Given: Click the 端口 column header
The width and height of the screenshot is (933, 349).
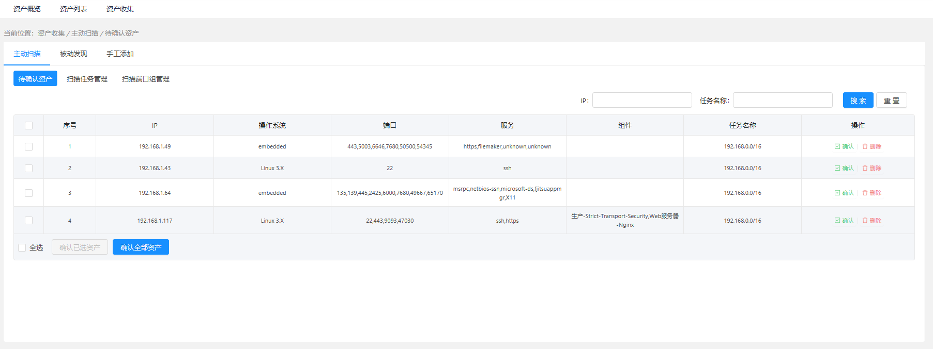Looking at the screenshot, I should (390, 125).
